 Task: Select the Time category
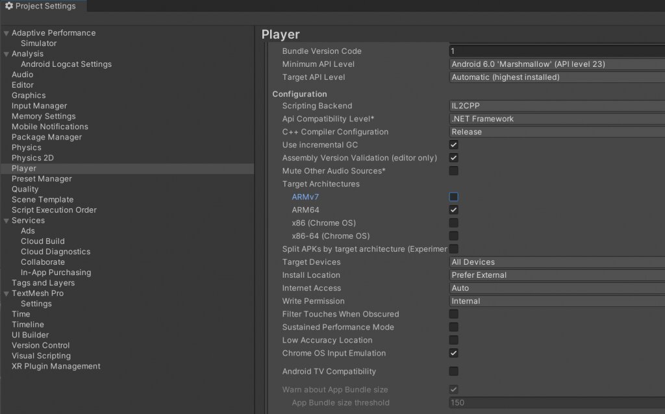click(21, 314)
